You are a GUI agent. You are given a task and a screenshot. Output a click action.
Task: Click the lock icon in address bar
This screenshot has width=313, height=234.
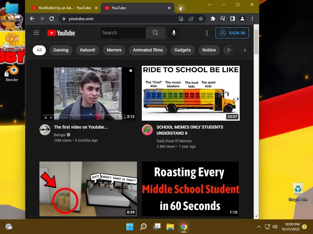(x=64, y=19)
